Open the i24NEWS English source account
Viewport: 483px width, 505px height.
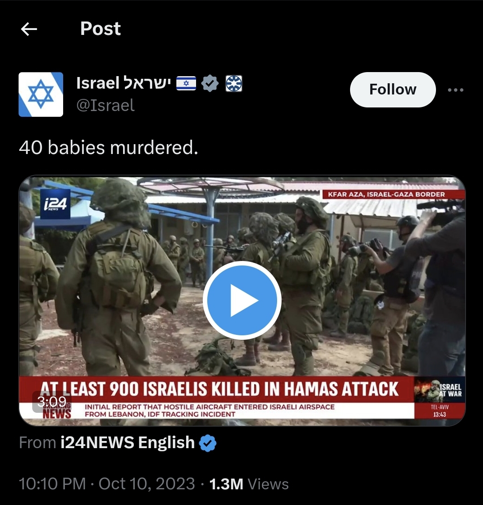128,442
